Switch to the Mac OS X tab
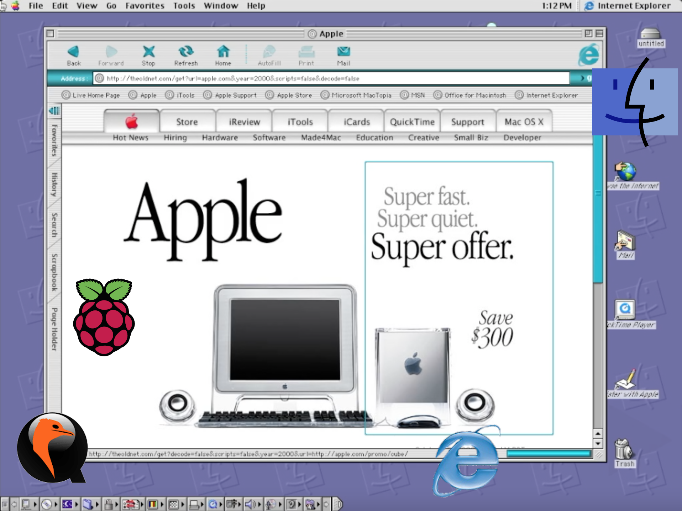 click(524, 122)
